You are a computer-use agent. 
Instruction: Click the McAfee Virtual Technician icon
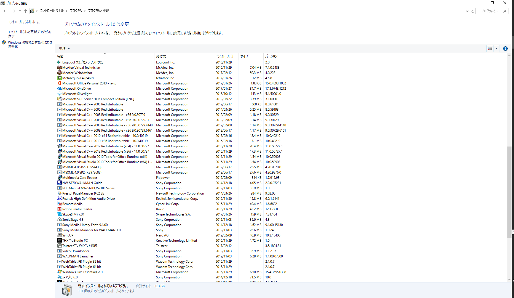59,68
